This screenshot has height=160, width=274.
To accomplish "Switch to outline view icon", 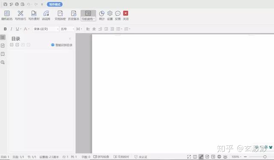I will coord(213,157).
